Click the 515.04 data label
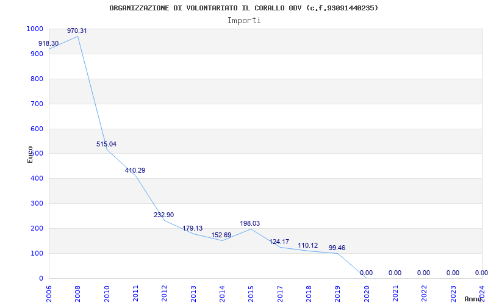 point(106,144)
